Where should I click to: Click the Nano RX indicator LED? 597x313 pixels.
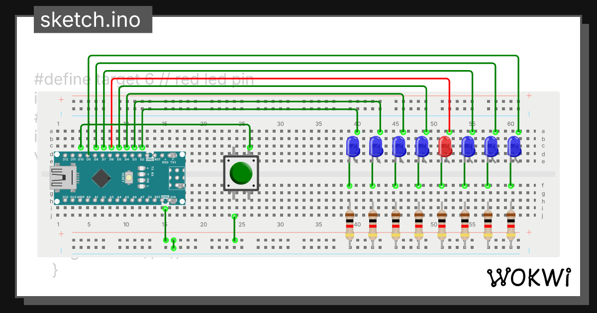[141, 174]
